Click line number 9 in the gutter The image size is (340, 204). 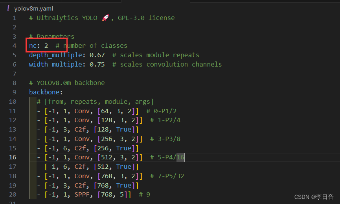pyautogui.click(x=15, y=92)
